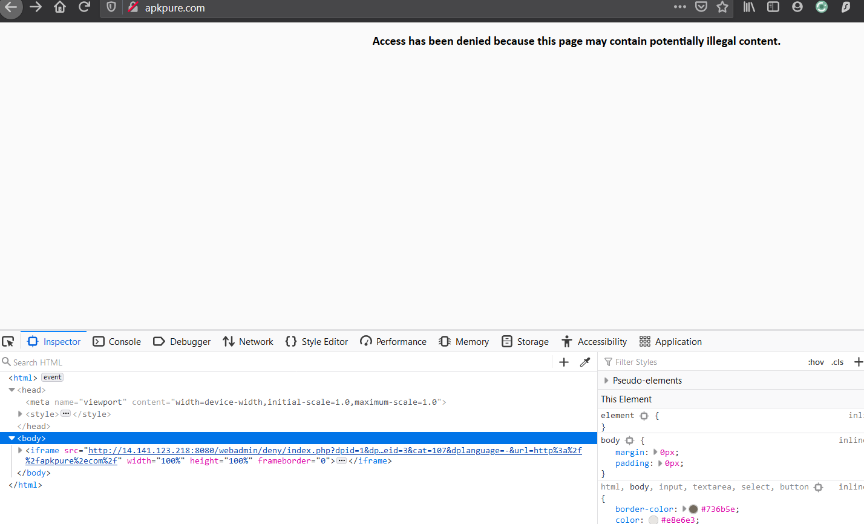Go back to the previous page
Image resolution: width=864 pixels, height=524 pixels.
(10, 7)
